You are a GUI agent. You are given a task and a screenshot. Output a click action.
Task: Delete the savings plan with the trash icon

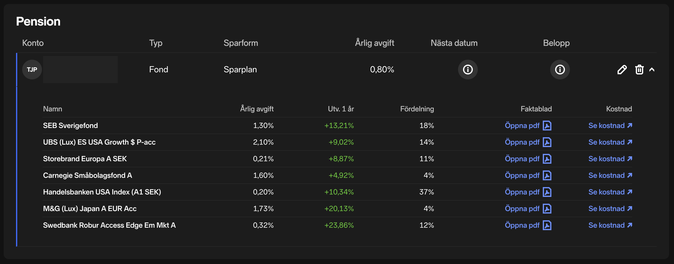[x=639, y=70]
